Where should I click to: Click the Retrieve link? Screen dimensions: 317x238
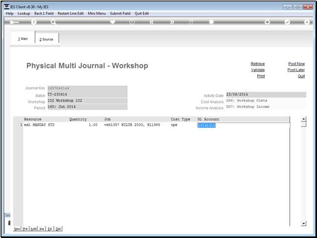tap(258, 64)
